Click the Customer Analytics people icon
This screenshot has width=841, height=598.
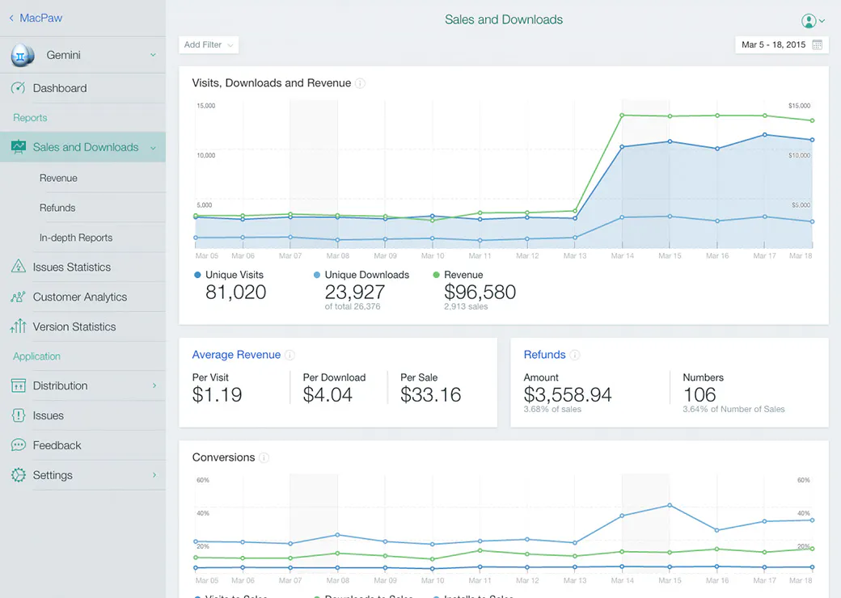(19, 297)
